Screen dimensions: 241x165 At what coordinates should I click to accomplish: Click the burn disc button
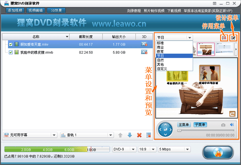218,152
